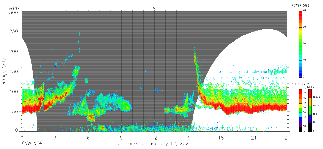Click the 18 label on the TX FRQ scale
The height and width of the screenshot is (149, 323).
tap(304, 89)
